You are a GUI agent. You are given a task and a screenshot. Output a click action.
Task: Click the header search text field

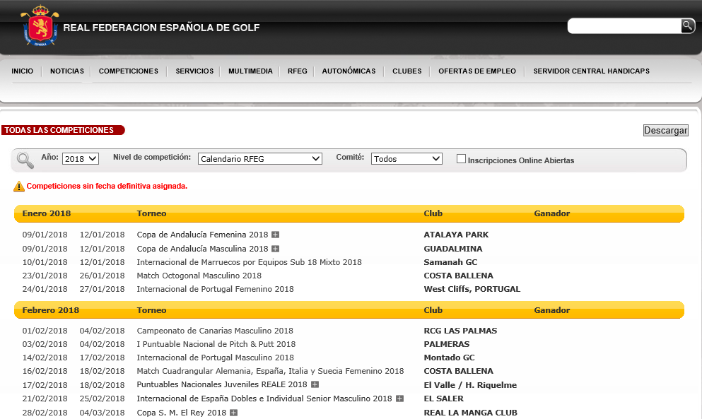624,26
